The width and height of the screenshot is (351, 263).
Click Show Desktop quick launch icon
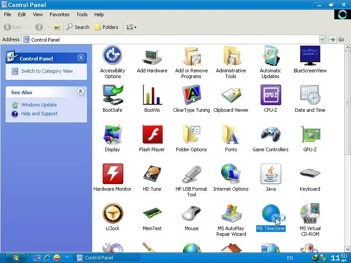click(x=36, y=258)
